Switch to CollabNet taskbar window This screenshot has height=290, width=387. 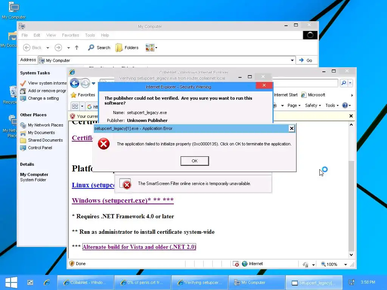pos(86,282)
